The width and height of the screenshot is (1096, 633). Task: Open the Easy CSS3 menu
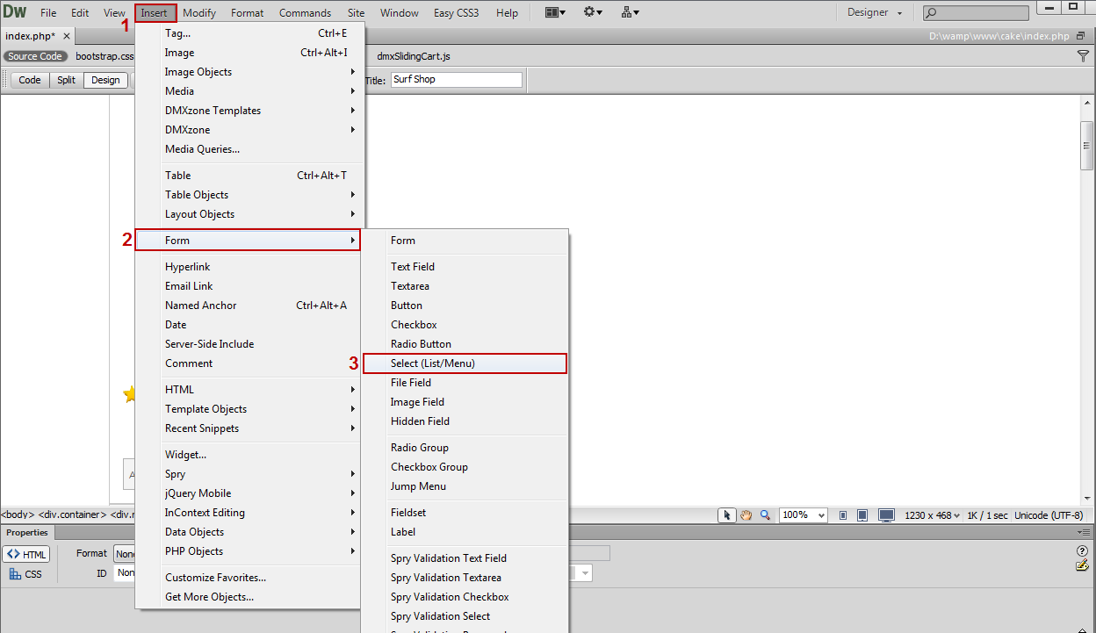click(457, 13)
